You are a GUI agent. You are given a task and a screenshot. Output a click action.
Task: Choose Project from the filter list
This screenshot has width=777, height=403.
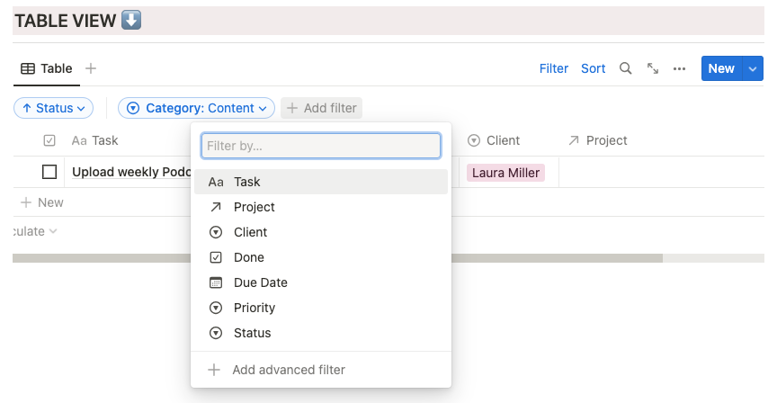click(x=254, y=207)
